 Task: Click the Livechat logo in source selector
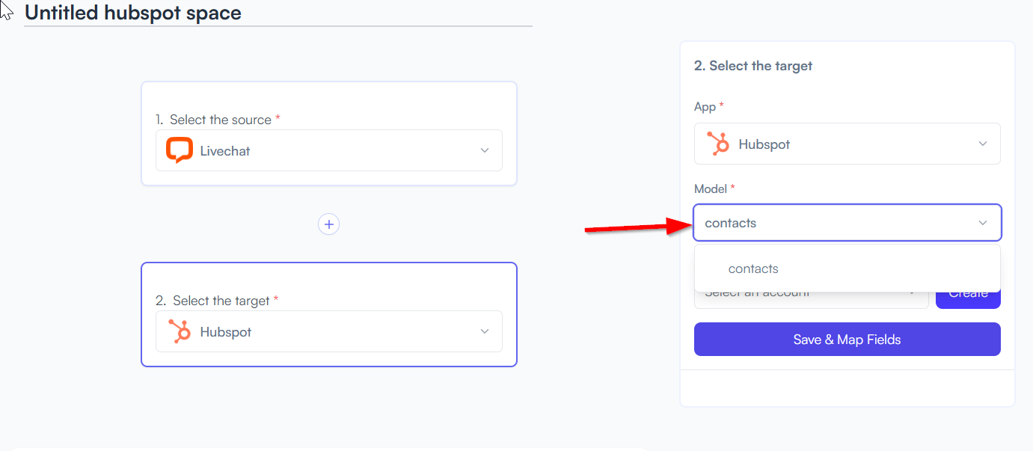179,150
